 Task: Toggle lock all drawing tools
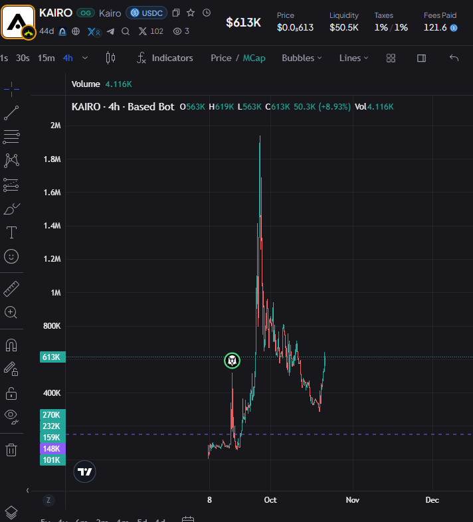[x=11, y=393]
